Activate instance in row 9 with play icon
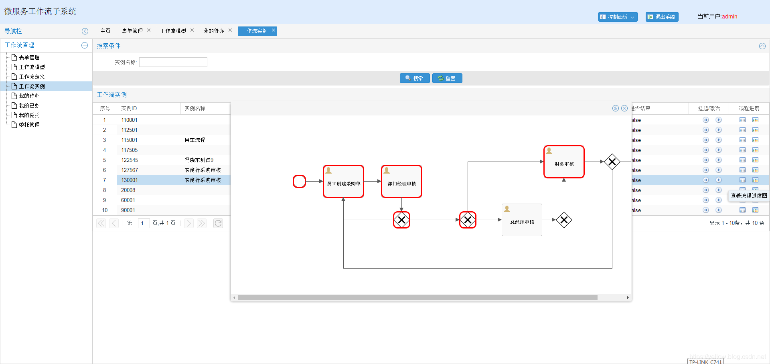Screen dimensions: 770x364 pos(719,200)
